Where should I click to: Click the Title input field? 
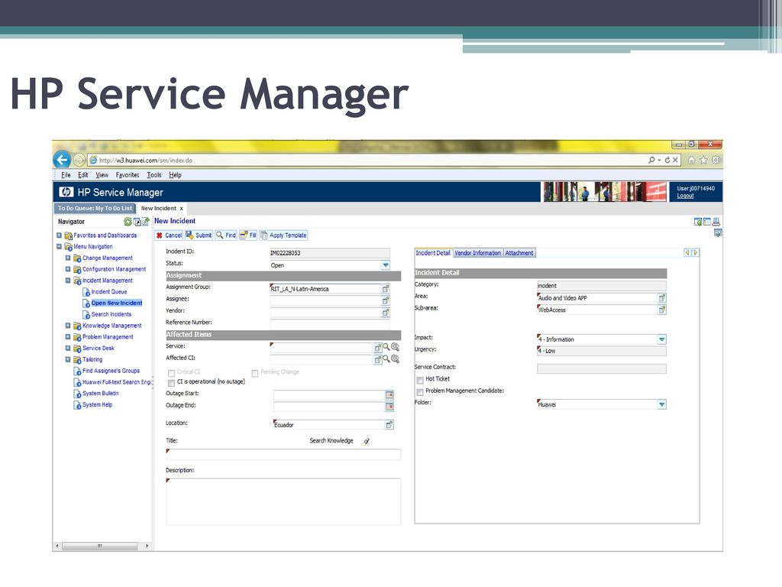[283, 454]
